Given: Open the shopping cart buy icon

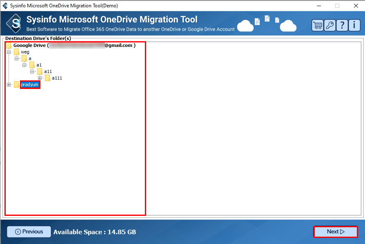Looking at the screenshot, I should click(x=318, y=25).
